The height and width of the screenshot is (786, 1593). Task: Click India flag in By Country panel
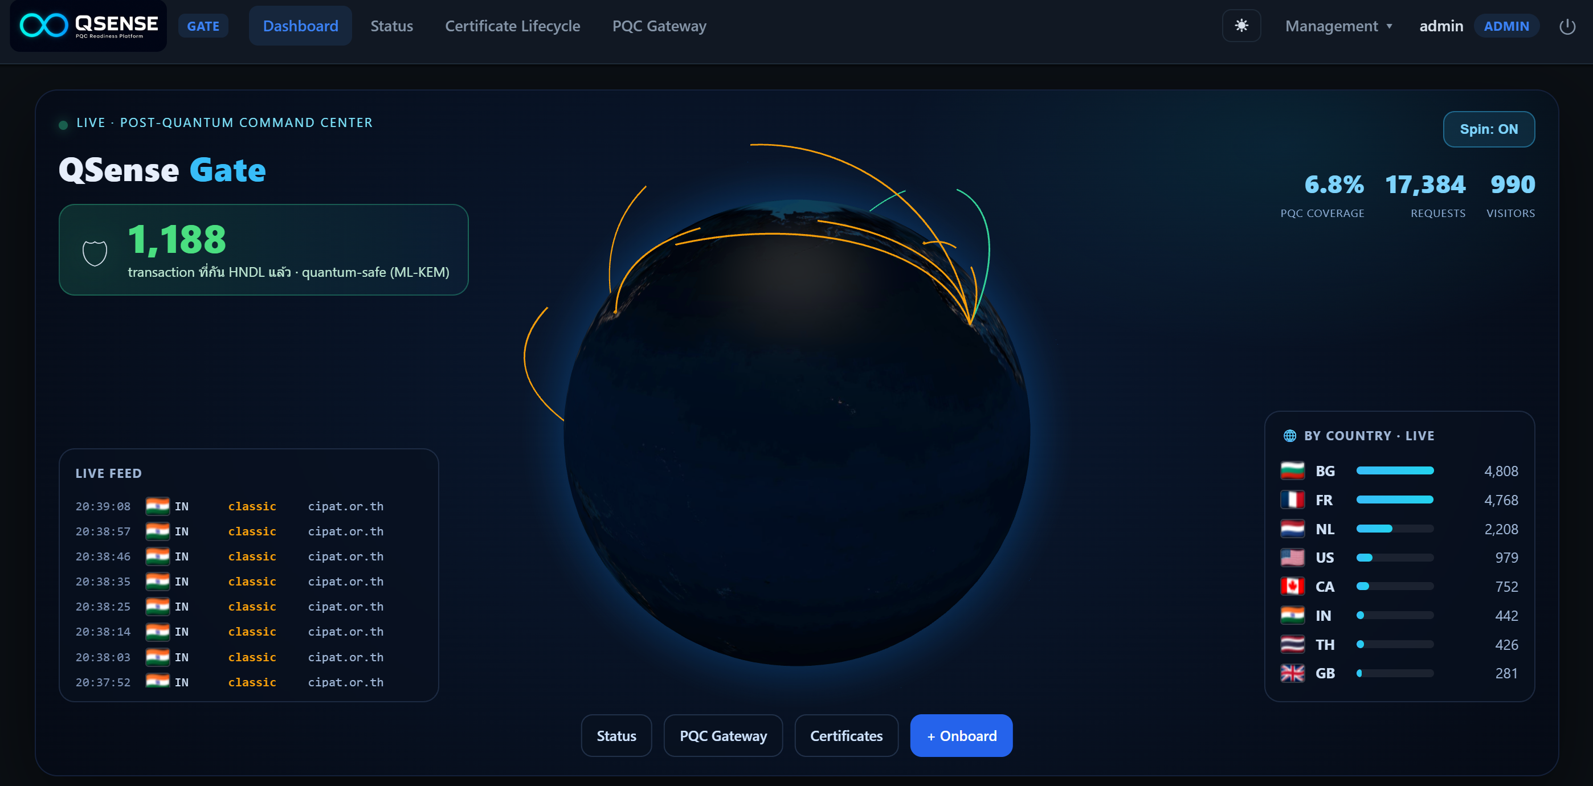1292,615
